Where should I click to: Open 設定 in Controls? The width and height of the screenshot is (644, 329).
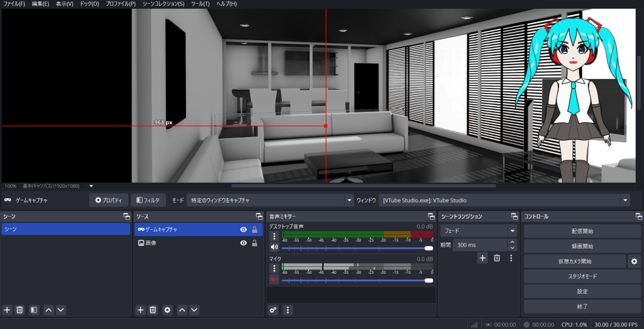582,292
